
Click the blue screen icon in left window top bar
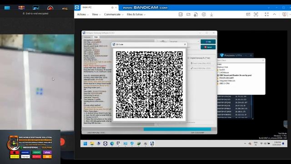7,8
